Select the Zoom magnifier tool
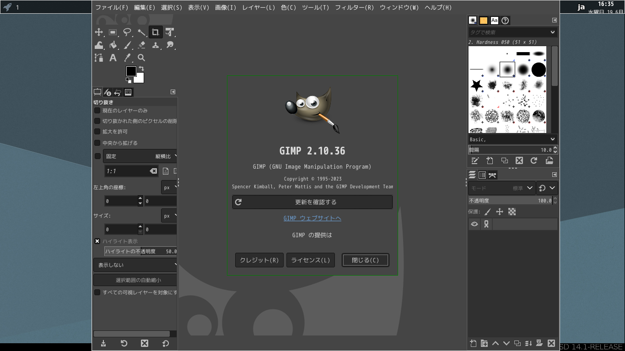This screenshot has height=351, width=625. [x=141, y=58]
